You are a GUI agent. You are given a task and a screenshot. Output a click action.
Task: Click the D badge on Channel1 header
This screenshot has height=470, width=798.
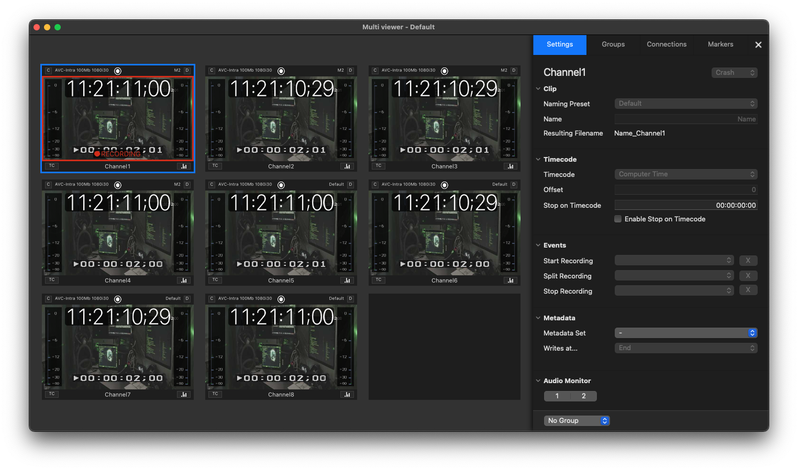(x=187, y=70)
